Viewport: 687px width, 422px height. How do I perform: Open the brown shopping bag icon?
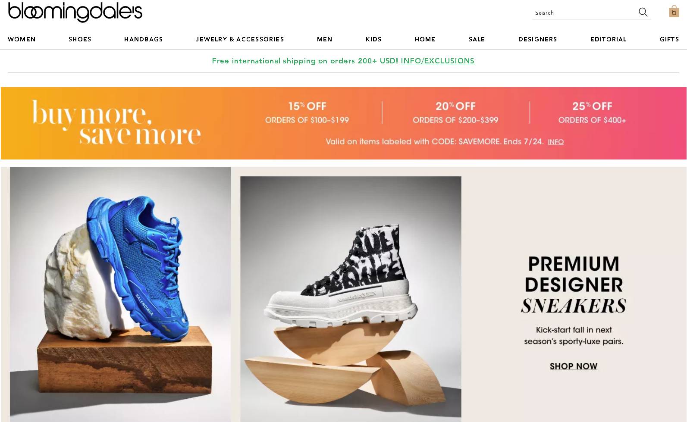click(x=674, y=11)
